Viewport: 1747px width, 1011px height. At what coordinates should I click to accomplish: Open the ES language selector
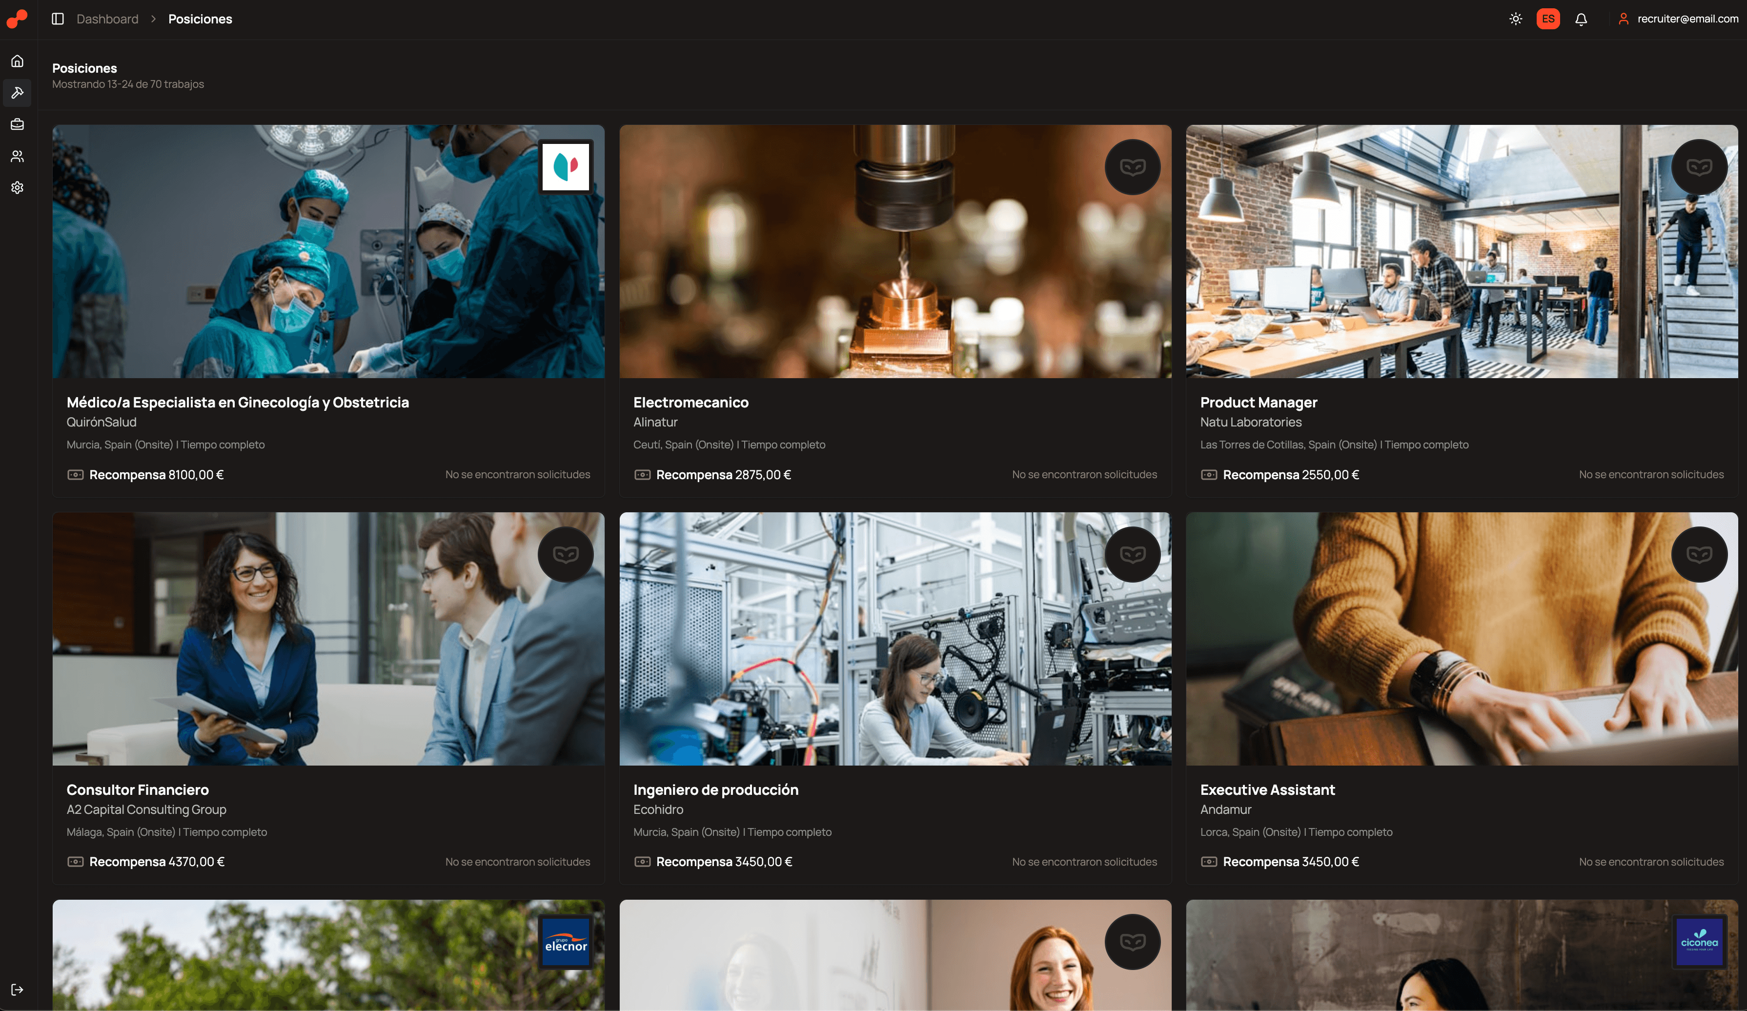point(1547,20)
